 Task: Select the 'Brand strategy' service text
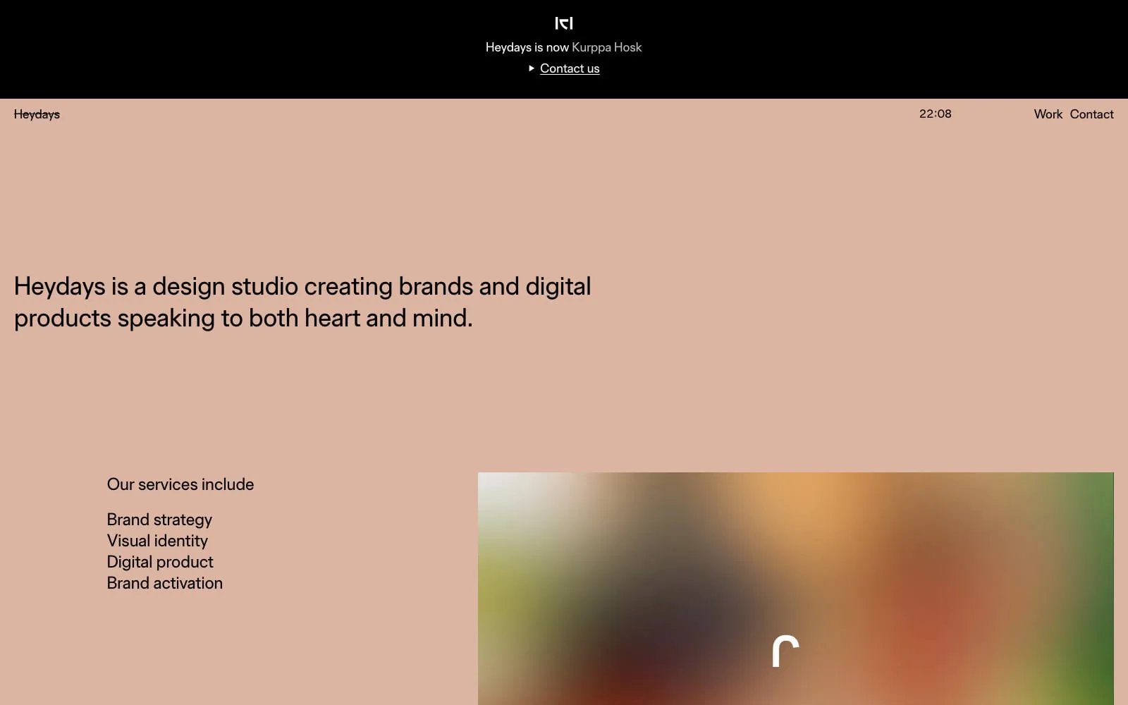point(159,520)
